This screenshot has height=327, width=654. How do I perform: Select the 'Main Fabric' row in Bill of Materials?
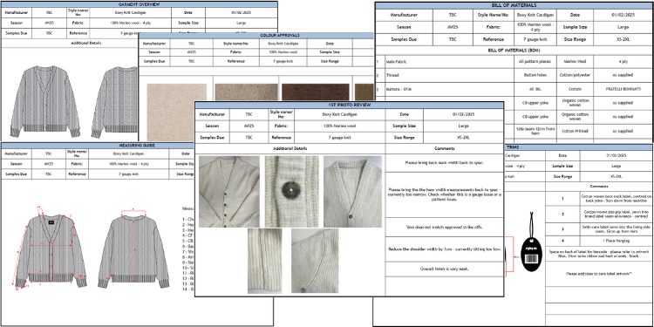(514, 61)
